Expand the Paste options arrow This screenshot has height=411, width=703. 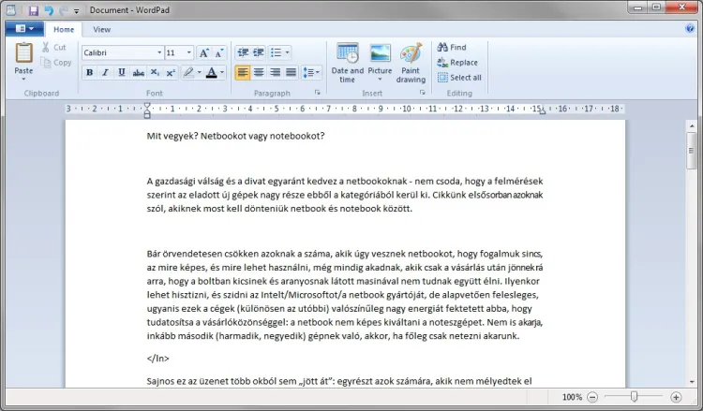click(x=23, y=80)
